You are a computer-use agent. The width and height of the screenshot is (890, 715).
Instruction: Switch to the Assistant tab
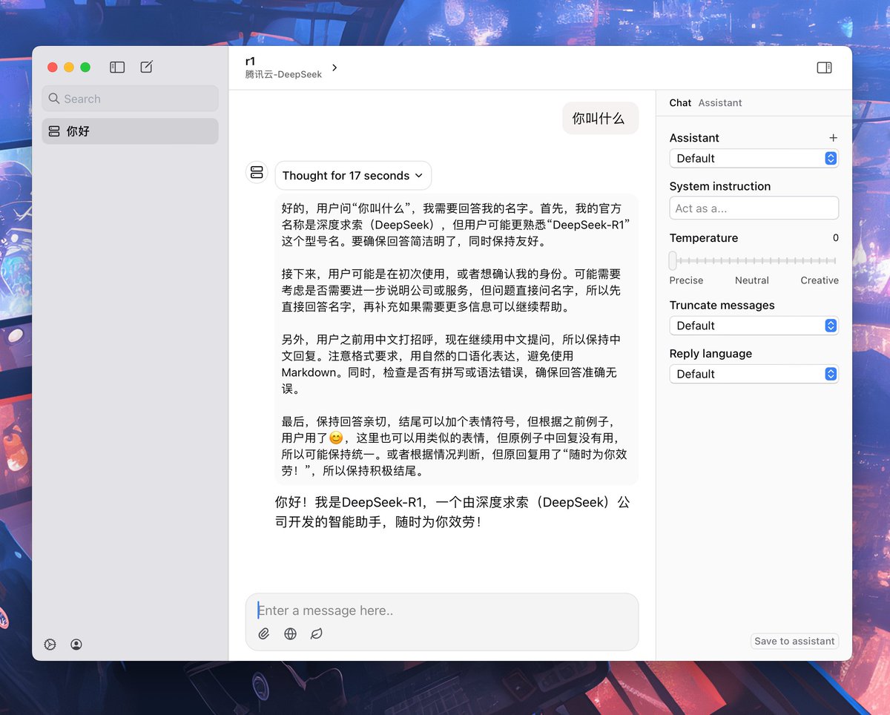tap(720, 103)
